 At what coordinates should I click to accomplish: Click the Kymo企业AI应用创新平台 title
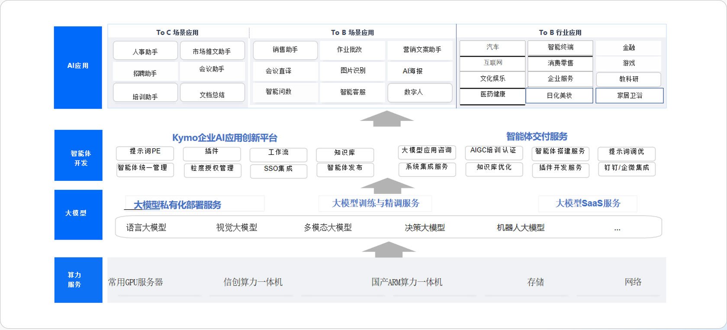(225, 138)
